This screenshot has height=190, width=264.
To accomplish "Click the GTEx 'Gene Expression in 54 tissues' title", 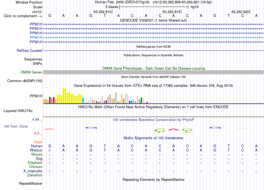I will pyautogui.click(x=153, y=85).
